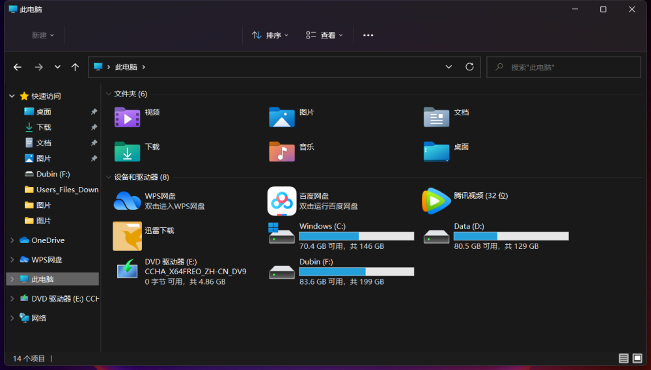
Task: Collapse the 文件夹 (6) group
Action: click(x=108, y=94)
